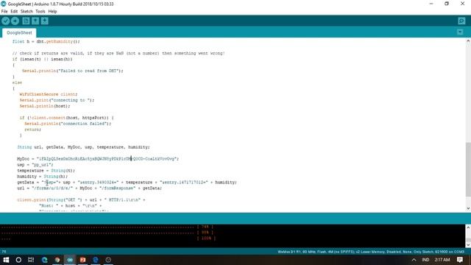Screen dimensions: 471x265
Task: Click the Serial.print("connecting to ") line
Action: point(57,100)
